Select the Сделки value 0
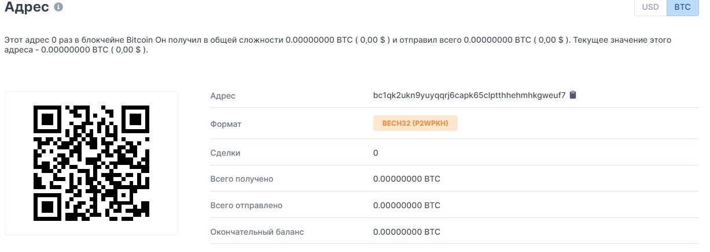Screen dimensions: 710x252 [376, 153]
